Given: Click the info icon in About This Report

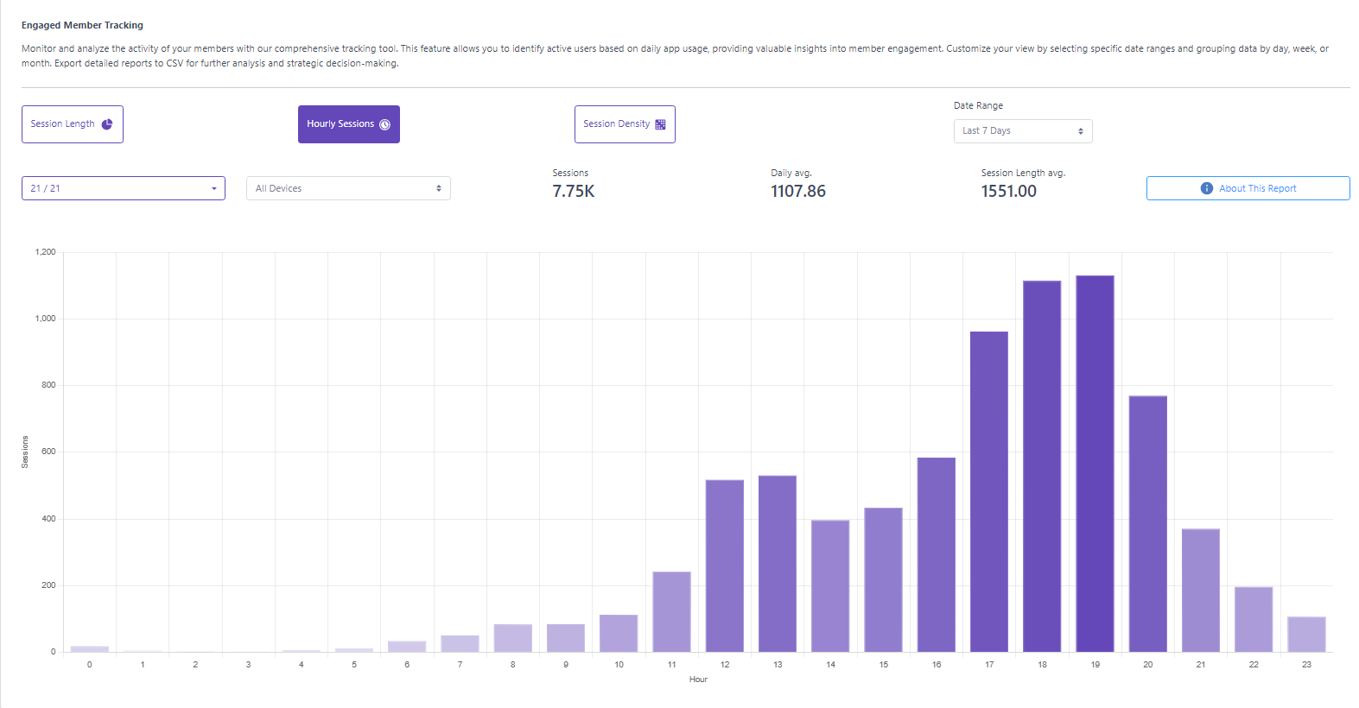Looking at the screenshot, I should (1206, 188).
